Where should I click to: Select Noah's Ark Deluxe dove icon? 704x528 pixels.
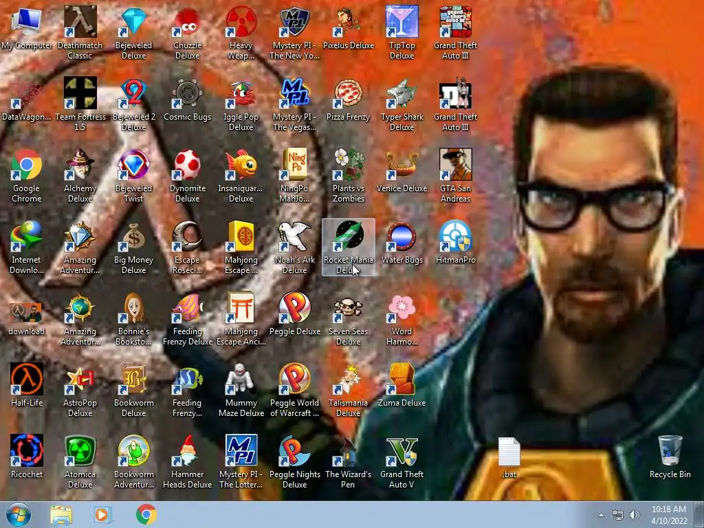(294, 236)
